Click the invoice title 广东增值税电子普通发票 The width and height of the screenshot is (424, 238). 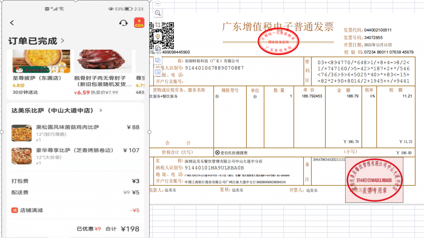(x=278, y=27)
